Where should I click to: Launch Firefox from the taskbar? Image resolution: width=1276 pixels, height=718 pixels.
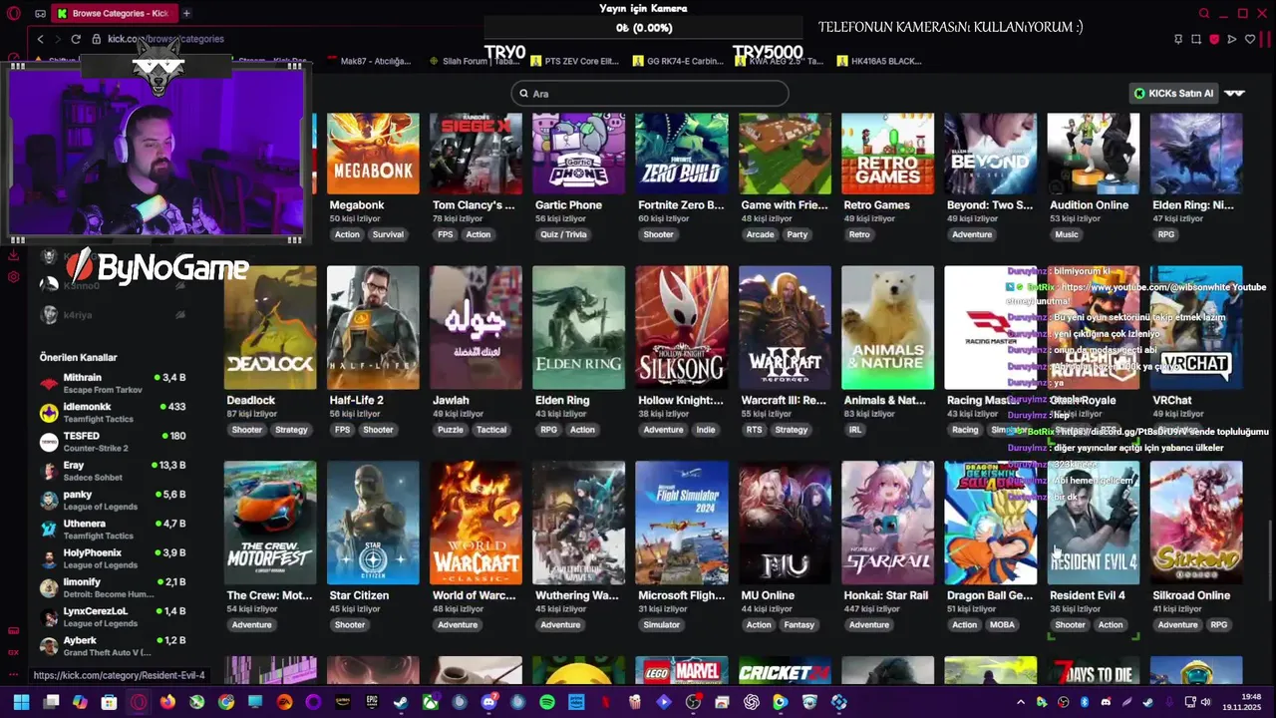coord(167,702)
